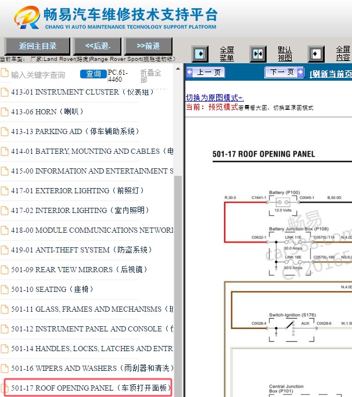Screen dimensions: 352x397
Task: Click document icon beside 501-09 REAR VIEW MIRRORS
Action: 4,270
